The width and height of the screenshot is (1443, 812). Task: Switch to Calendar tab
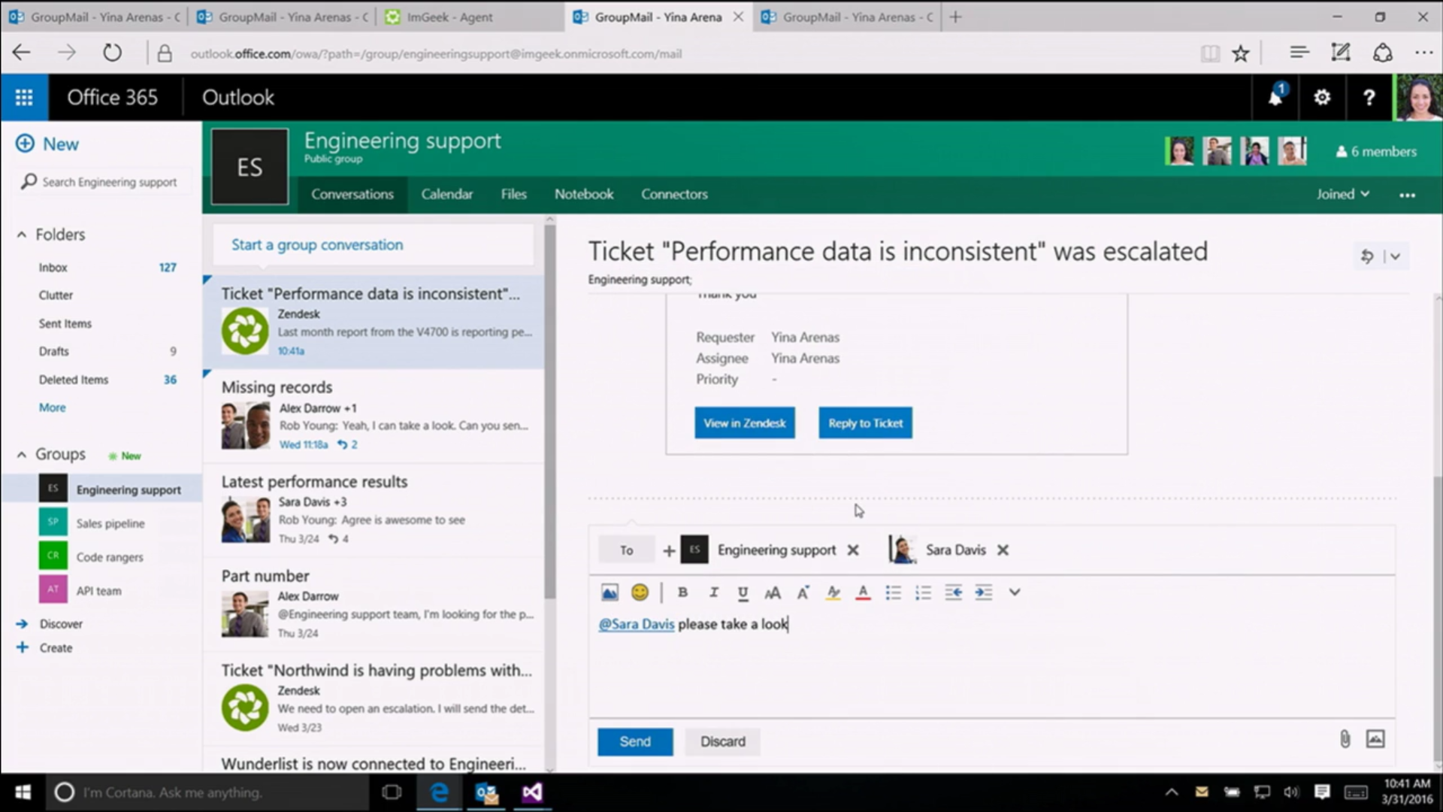point(446,194)
